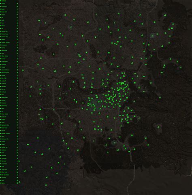Click the "Railroad (Faction)" legend entry
Image resolution: width=192 pixels, height=195 pixels.
click(6, 133)
